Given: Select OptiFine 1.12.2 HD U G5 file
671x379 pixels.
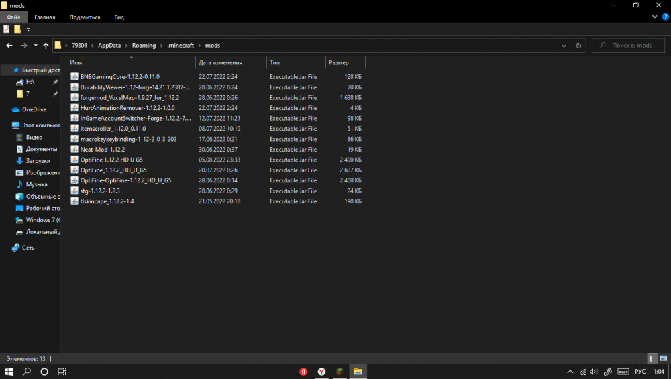Looking at the screenshot, I should click(111, 160).
